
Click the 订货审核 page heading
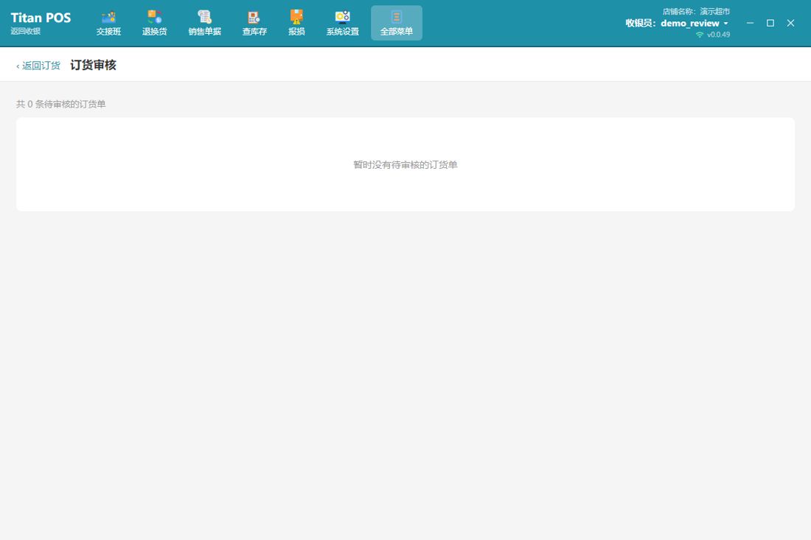(93, 65)
